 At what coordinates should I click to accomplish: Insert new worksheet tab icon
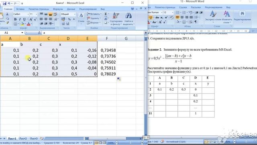coord(42,139)
